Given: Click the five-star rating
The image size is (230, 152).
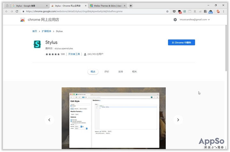Looking at the screenshot, I should click(x=52, y=54).
